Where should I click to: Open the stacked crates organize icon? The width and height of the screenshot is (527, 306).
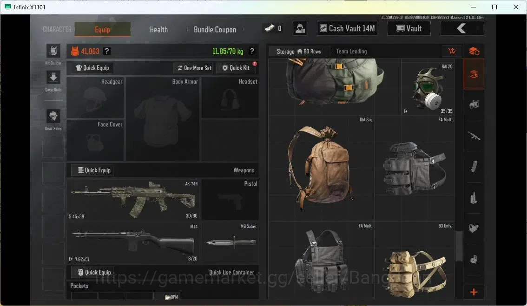point(474,51)
